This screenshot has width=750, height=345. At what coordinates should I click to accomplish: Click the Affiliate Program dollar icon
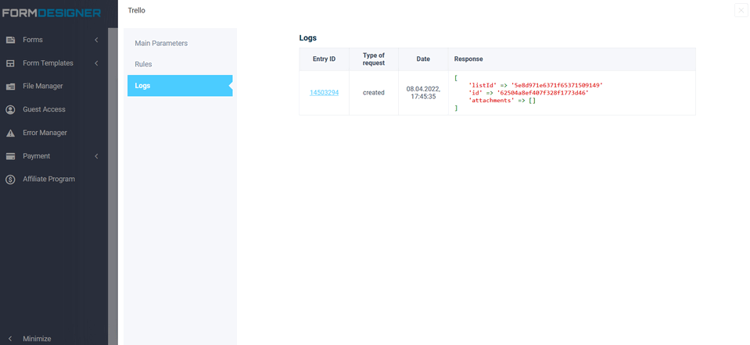pos(11,180)
